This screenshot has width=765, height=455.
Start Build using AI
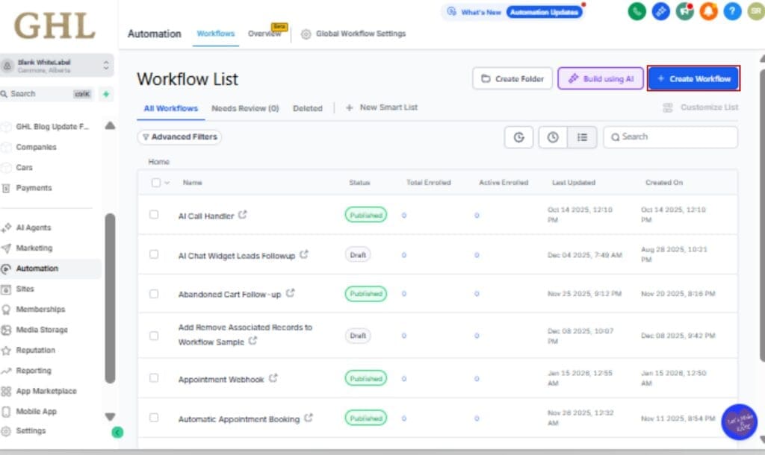click(x=601, y=78)
